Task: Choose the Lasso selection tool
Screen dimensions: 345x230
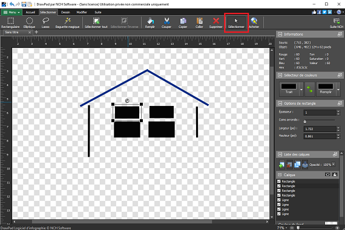Action: [x=45, y=22]
